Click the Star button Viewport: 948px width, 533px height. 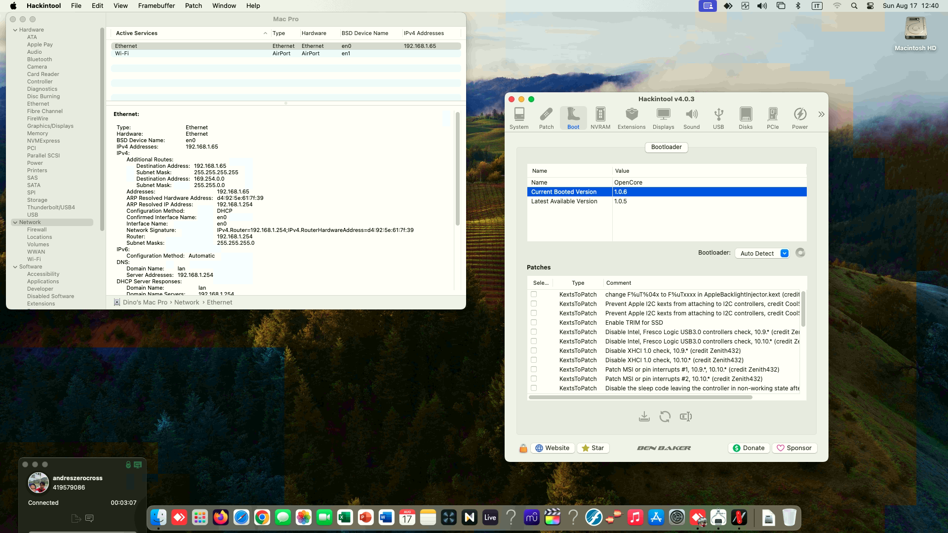[x=593, y=448]
